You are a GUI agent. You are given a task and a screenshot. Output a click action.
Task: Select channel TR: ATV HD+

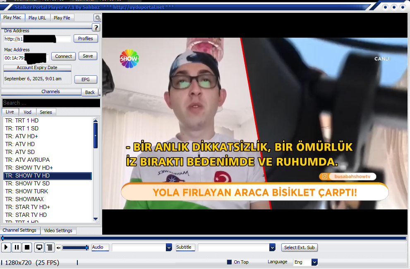48,136
